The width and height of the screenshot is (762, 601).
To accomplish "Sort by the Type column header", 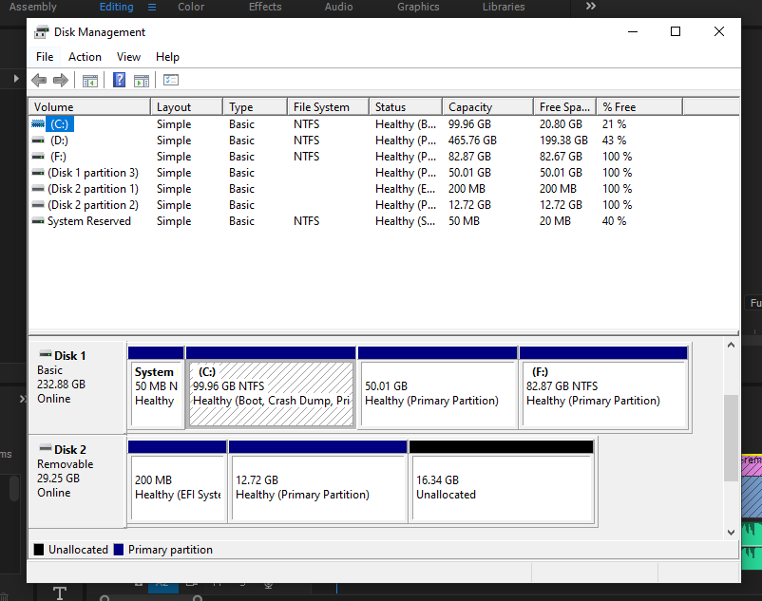I will (256, 106).
